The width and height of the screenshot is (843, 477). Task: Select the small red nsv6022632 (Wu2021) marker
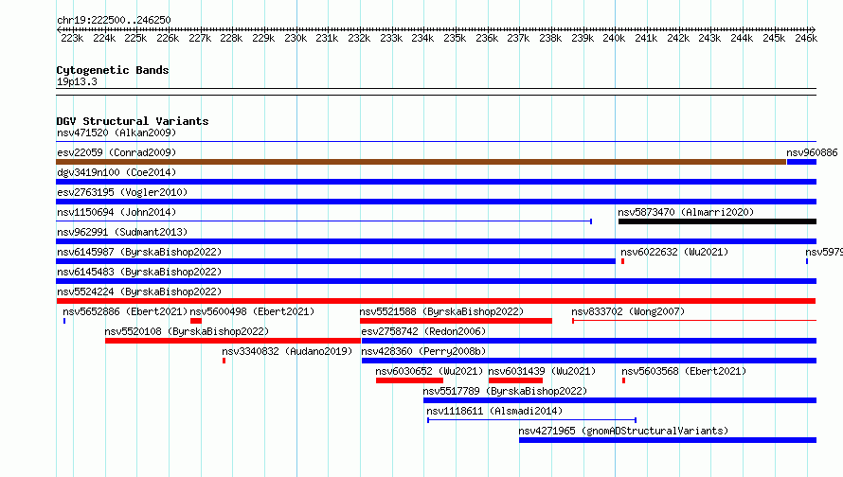click(x=622, y=261)
